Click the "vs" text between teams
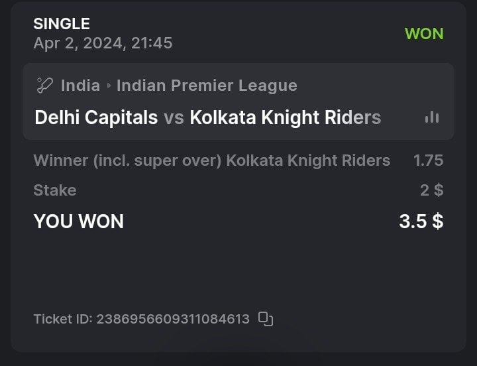 pos(174,118)
